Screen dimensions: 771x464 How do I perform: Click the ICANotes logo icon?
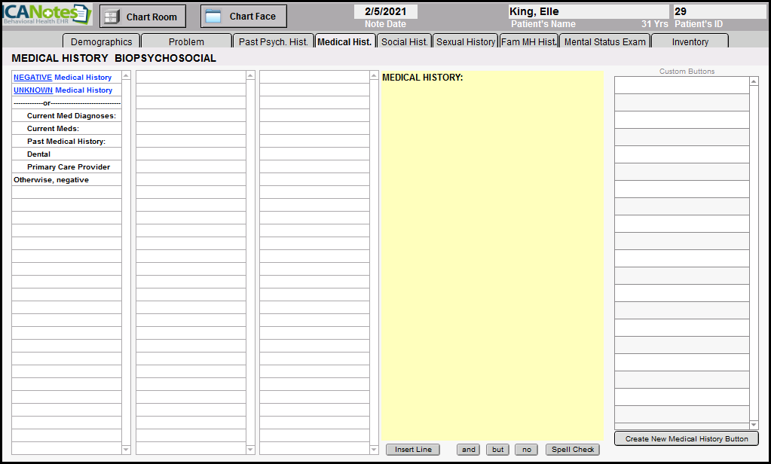click(47, 14)
